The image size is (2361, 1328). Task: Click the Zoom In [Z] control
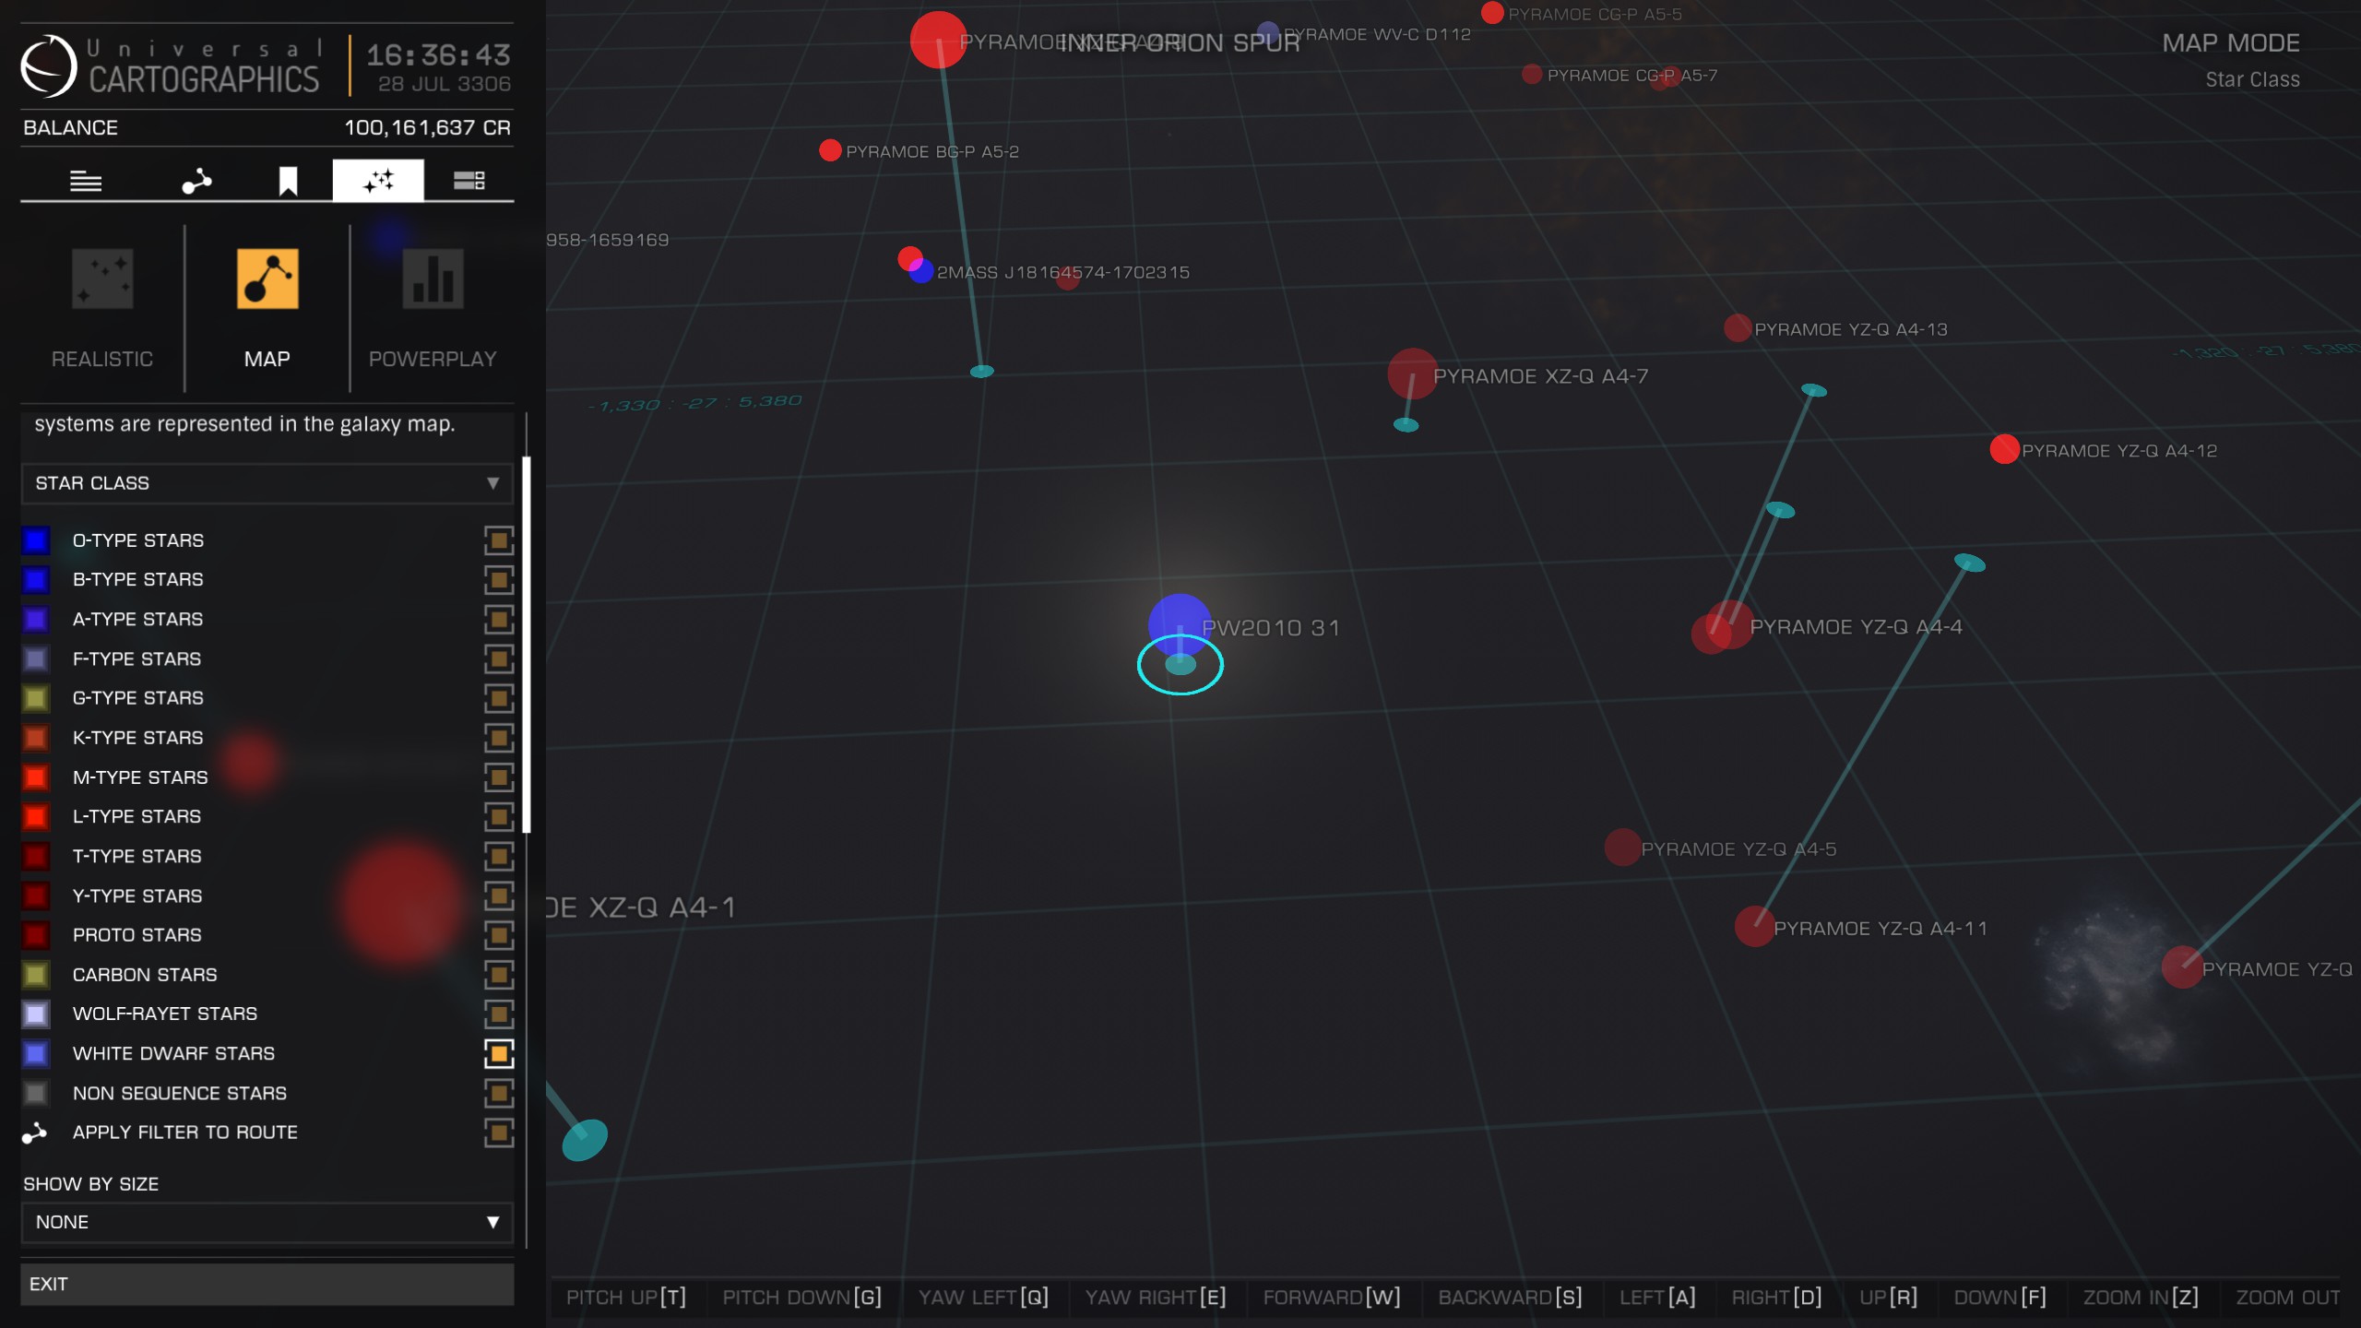pos(2141,1298)
